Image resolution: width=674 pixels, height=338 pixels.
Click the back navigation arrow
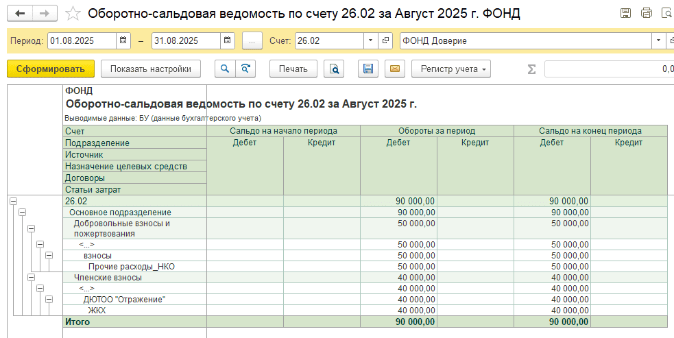click(20, 14)
